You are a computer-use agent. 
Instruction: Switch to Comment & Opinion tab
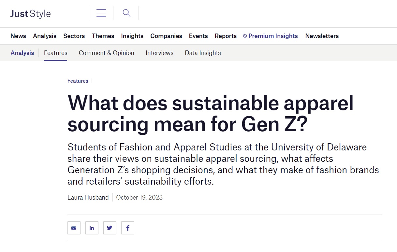coord(107,53)
